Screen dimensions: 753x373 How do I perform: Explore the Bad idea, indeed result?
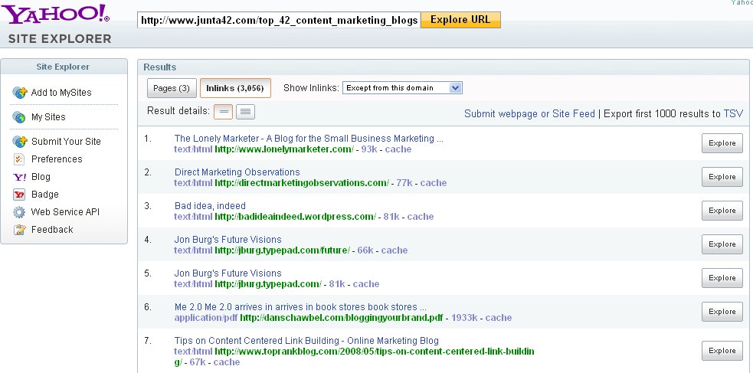click(x=722, y=211)
